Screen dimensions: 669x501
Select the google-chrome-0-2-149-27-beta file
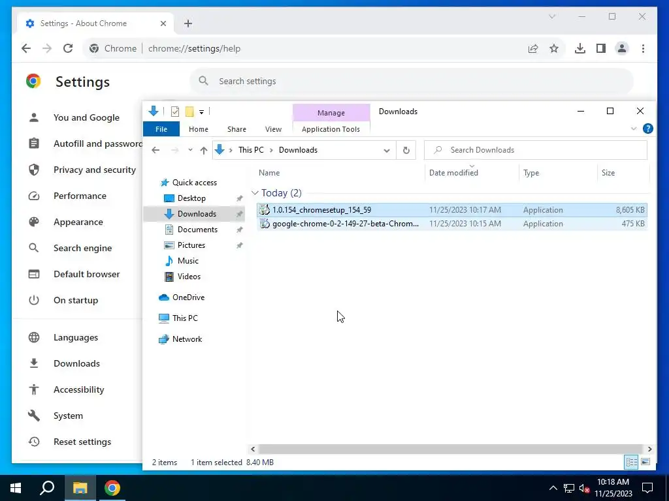click(452, 224)
